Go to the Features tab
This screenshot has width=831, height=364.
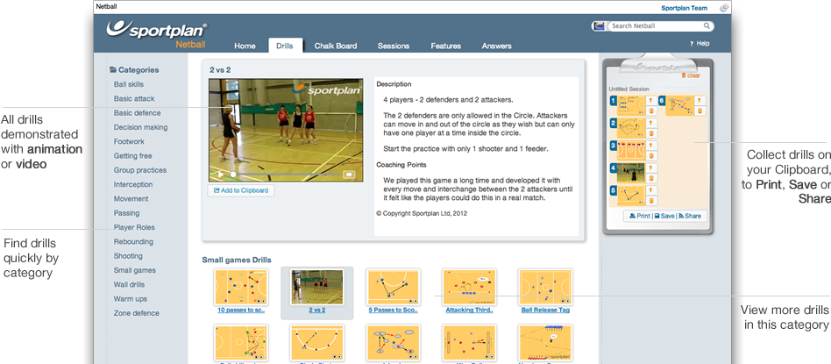click(445, 46)
